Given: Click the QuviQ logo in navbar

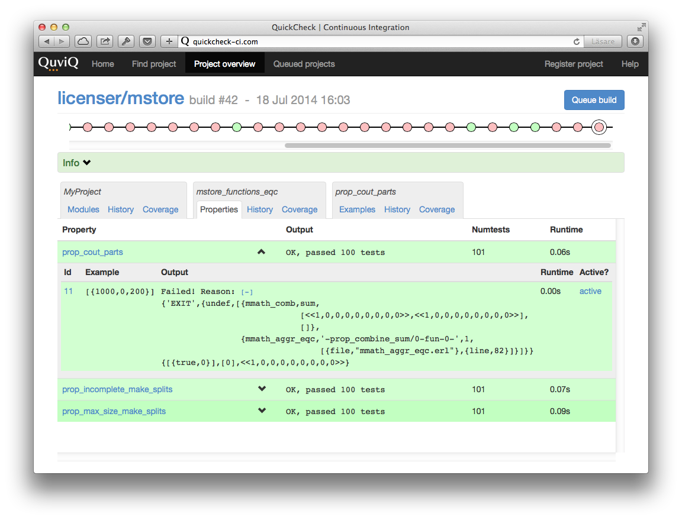Looking at the screenshot, I should 58,64.
